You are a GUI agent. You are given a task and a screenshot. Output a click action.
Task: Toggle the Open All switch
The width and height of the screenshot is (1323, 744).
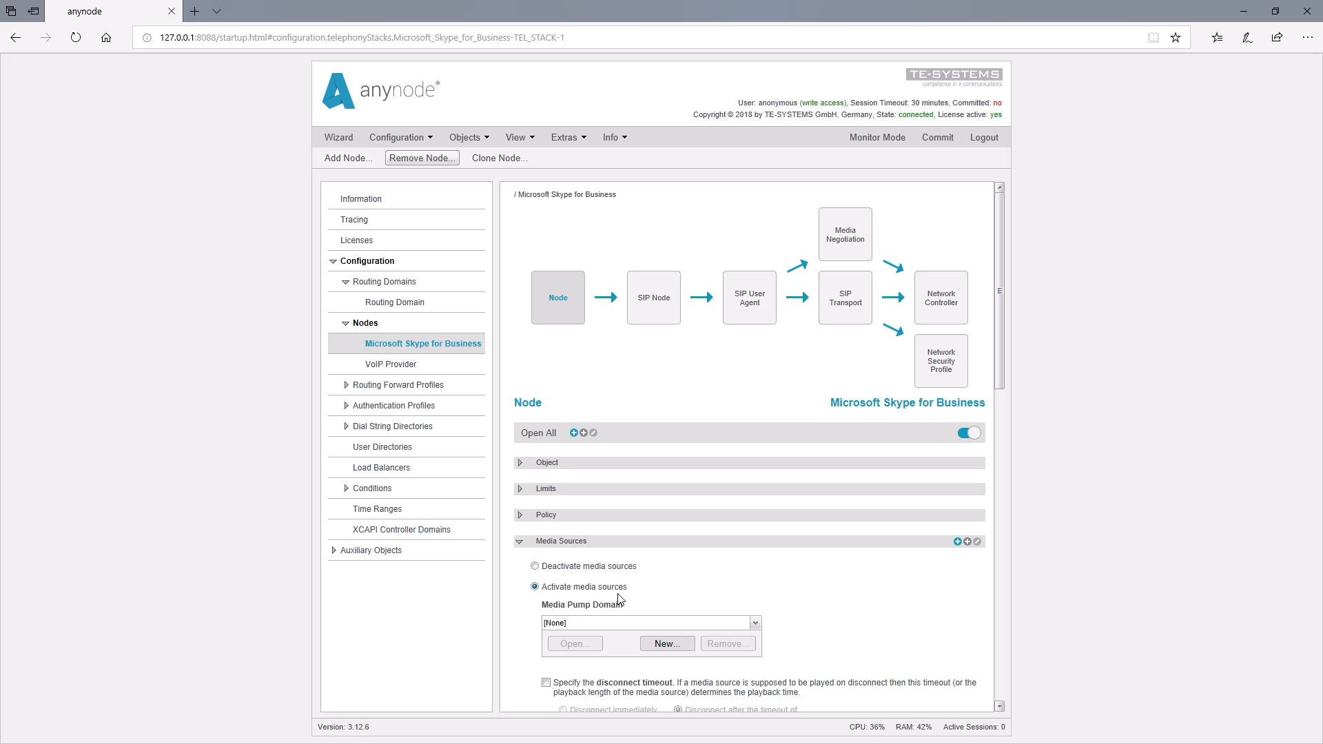(x=969, y=433)
